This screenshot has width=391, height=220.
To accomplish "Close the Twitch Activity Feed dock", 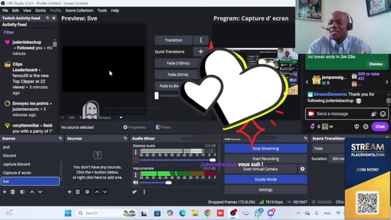I will (54, 18).
